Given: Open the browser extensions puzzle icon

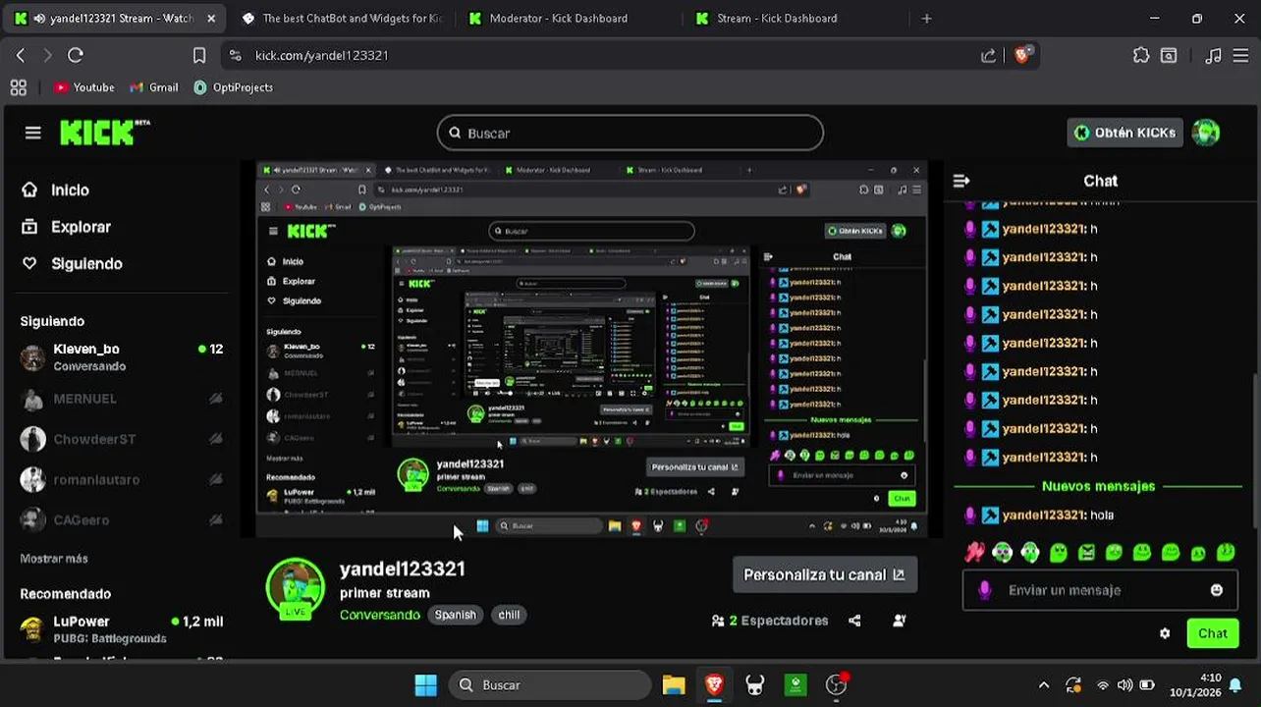Looking at the screenshot, I should (1141, 55).
